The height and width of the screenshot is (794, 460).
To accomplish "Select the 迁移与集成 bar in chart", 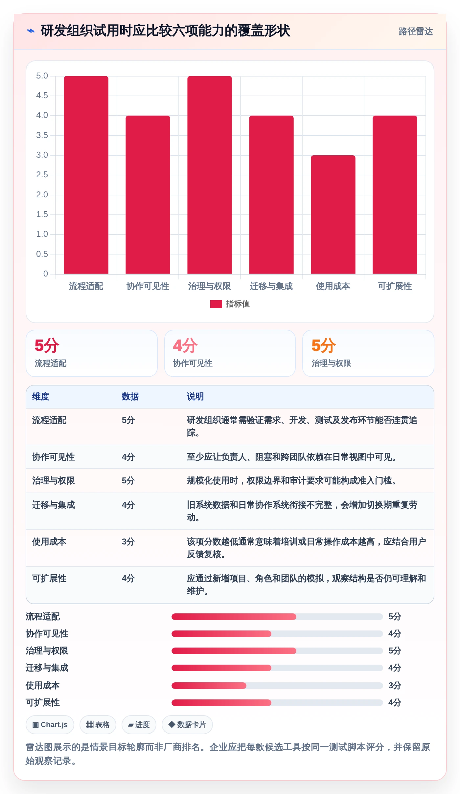I will pos(271,195).
